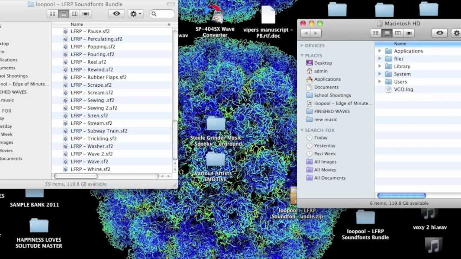Switch Macintosh HD window to column view
This screenshot has height=259, width=461.
pyautogui.click(x=398, y=33)
